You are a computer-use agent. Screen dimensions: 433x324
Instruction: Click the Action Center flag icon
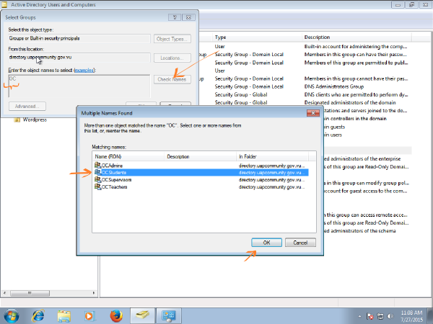tap(369, 316)
